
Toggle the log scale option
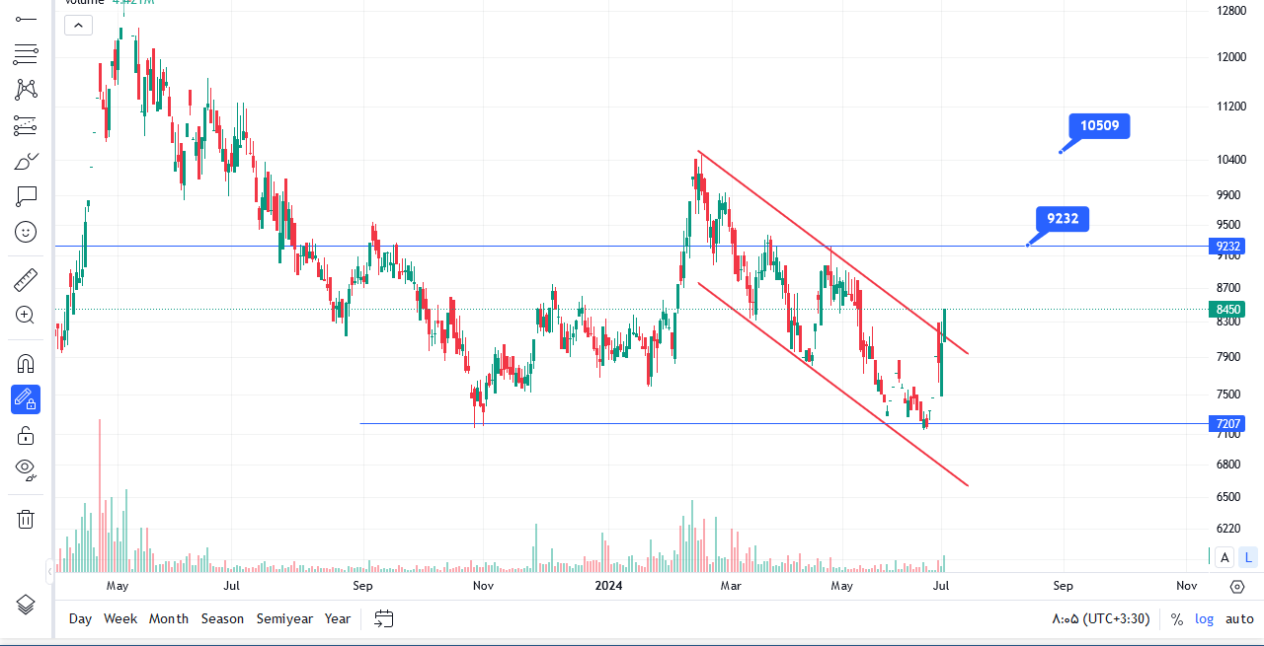click(x=1205, y=619)
